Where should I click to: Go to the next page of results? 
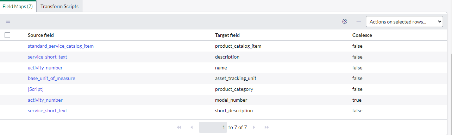point(254,127)
